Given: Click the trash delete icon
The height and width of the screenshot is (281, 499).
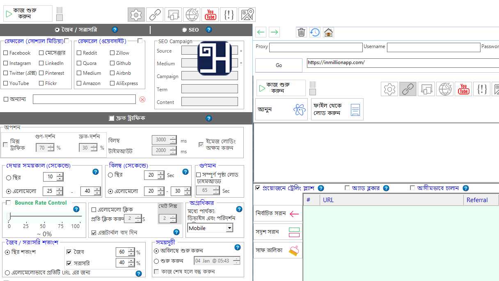Looking at the screenshot, I should 302,32.
